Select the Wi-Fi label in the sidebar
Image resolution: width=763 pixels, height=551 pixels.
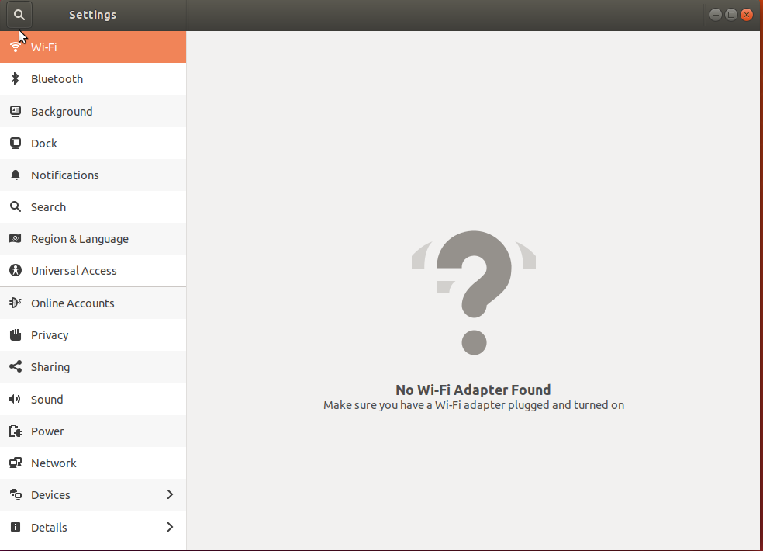[43, 47]
